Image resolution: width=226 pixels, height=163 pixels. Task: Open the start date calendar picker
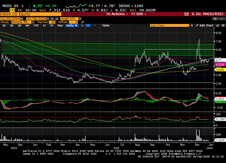tap(22, 19)
